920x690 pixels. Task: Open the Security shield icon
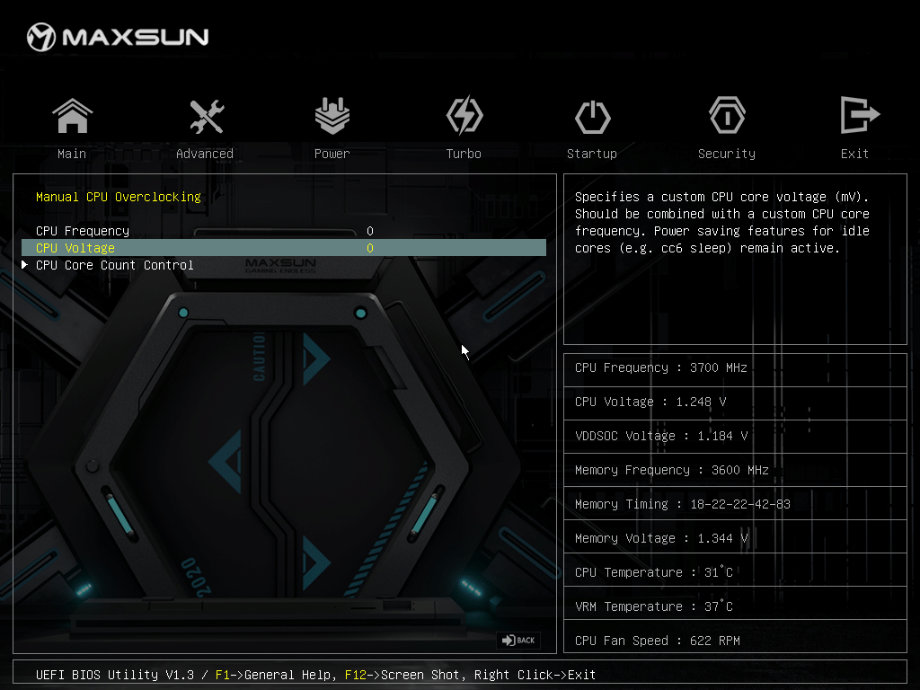tap(727, 116)
